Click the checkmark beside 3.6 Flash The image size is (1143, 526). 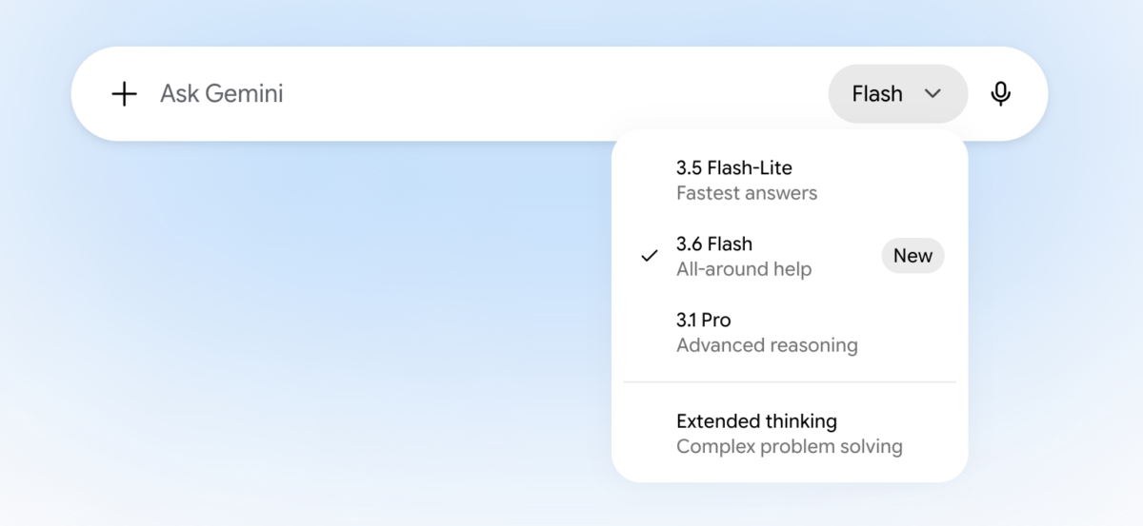pyautogui.click(x=650, y=256)
